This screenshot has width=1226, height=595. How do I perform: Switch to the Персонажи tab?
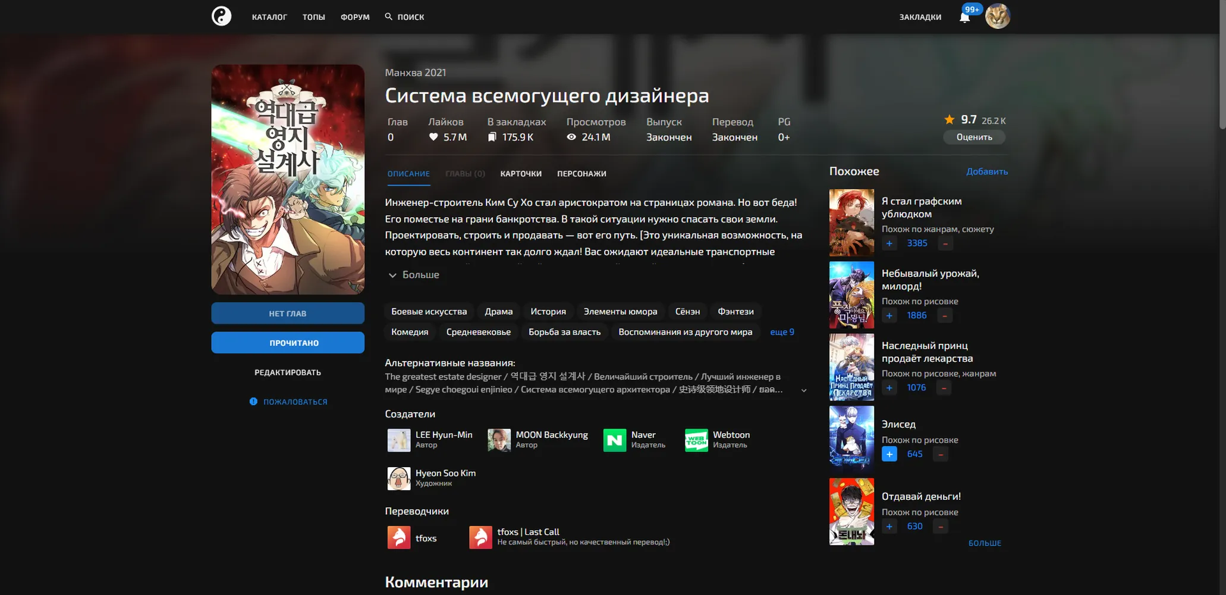pos(581,174)
